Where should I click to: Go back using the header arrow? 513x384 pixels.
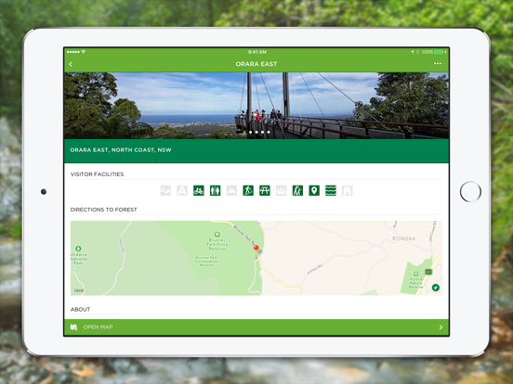tap(71, 64)
